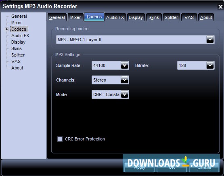The width and height of the screenshot is (224, 176).
Task: Switch to the VAS tab
Action: 189,17
